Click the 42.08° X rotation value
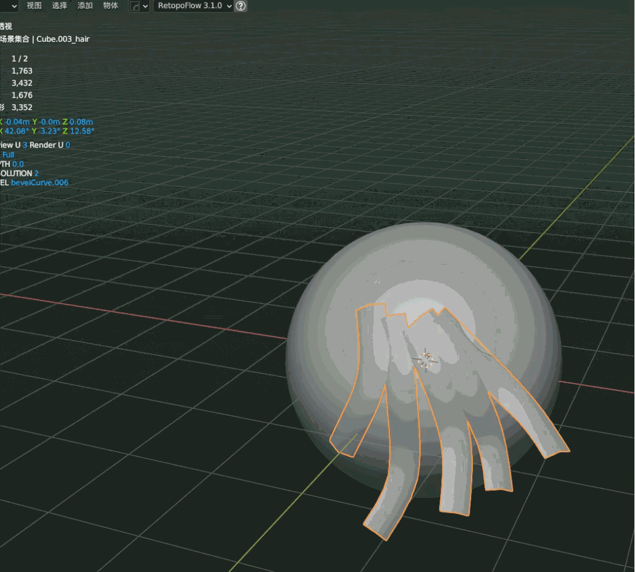The image size is (635, 572). click(16, 131)
